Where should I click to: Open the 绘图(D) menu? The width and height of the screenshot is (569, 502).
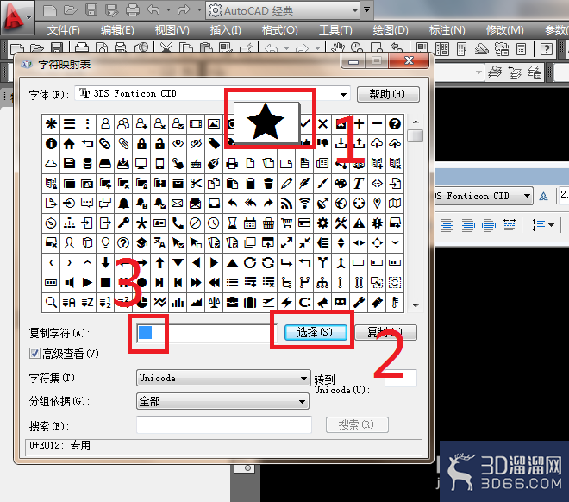coord(391,30)
